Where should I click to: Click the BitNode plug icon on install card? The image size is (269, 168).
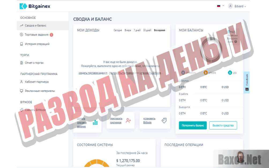pos(164,120)
